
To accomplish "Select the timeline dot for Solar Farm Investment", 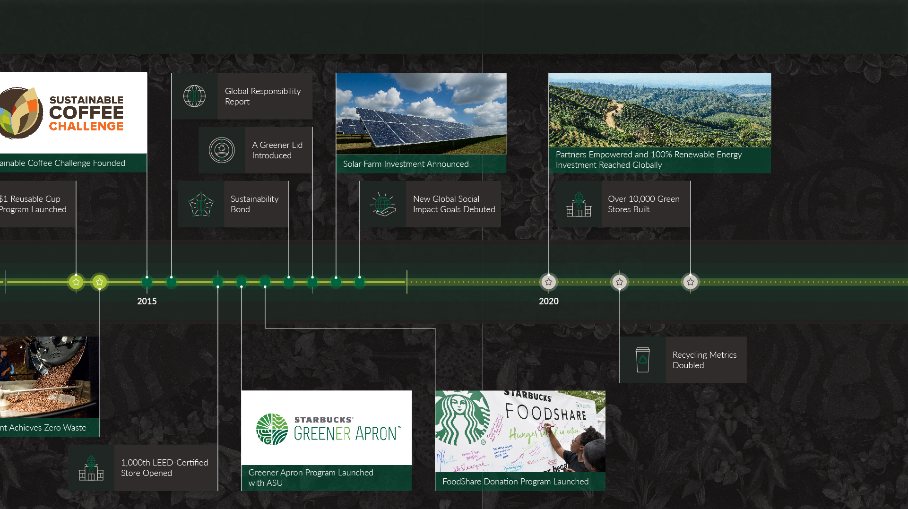I will (x=336, y=282).
